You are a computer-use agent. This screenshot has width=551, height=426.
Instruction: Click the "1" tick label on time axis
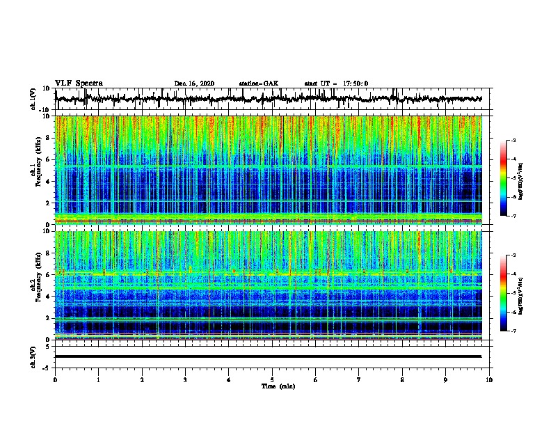click(x=98, y=380)
